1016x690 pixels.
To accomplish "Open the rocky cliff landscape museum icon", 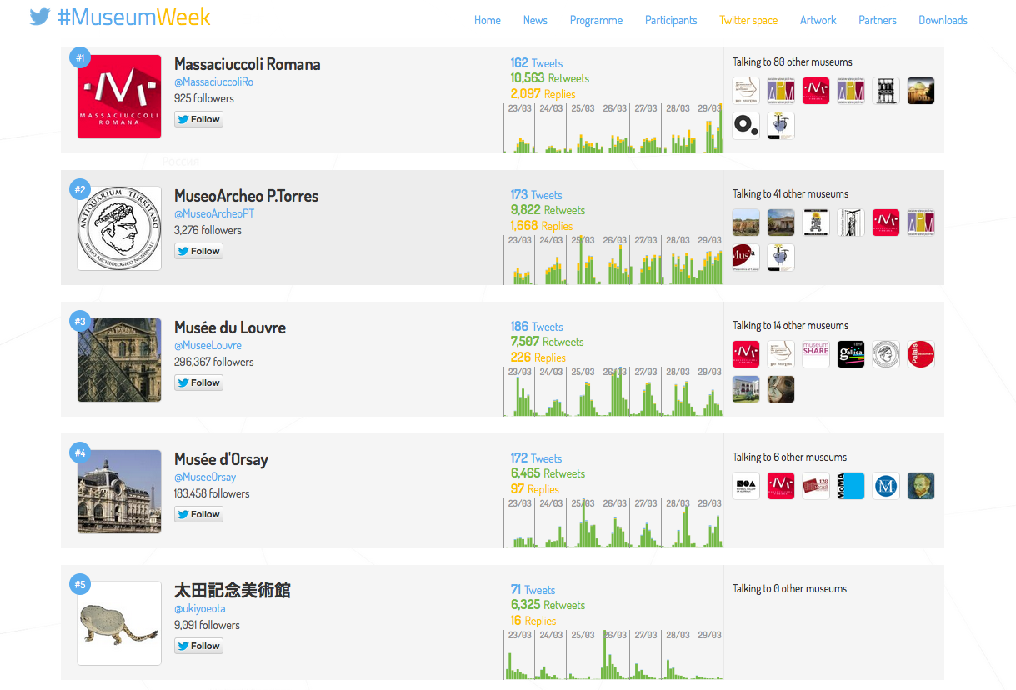I will (746, 222).
